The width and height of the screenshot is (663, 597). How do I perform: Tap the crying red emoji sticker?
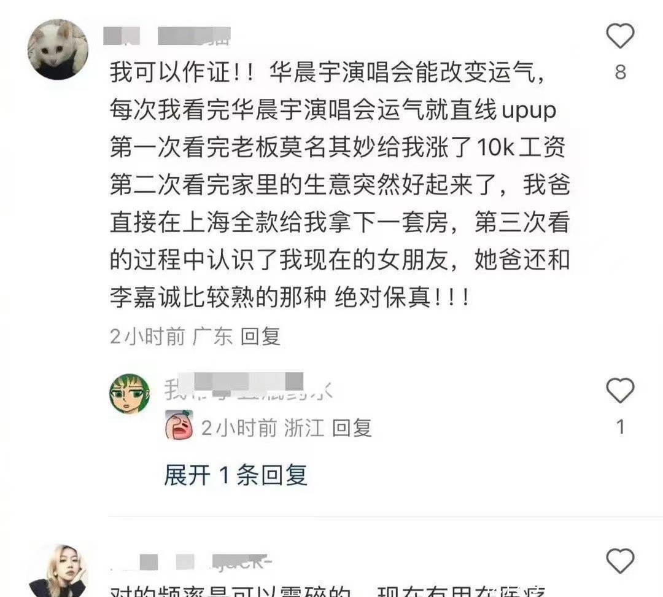(179, 425)
